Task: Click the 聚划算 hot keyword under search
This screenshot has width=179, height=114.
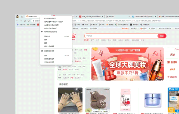Action: pos(86,40)
